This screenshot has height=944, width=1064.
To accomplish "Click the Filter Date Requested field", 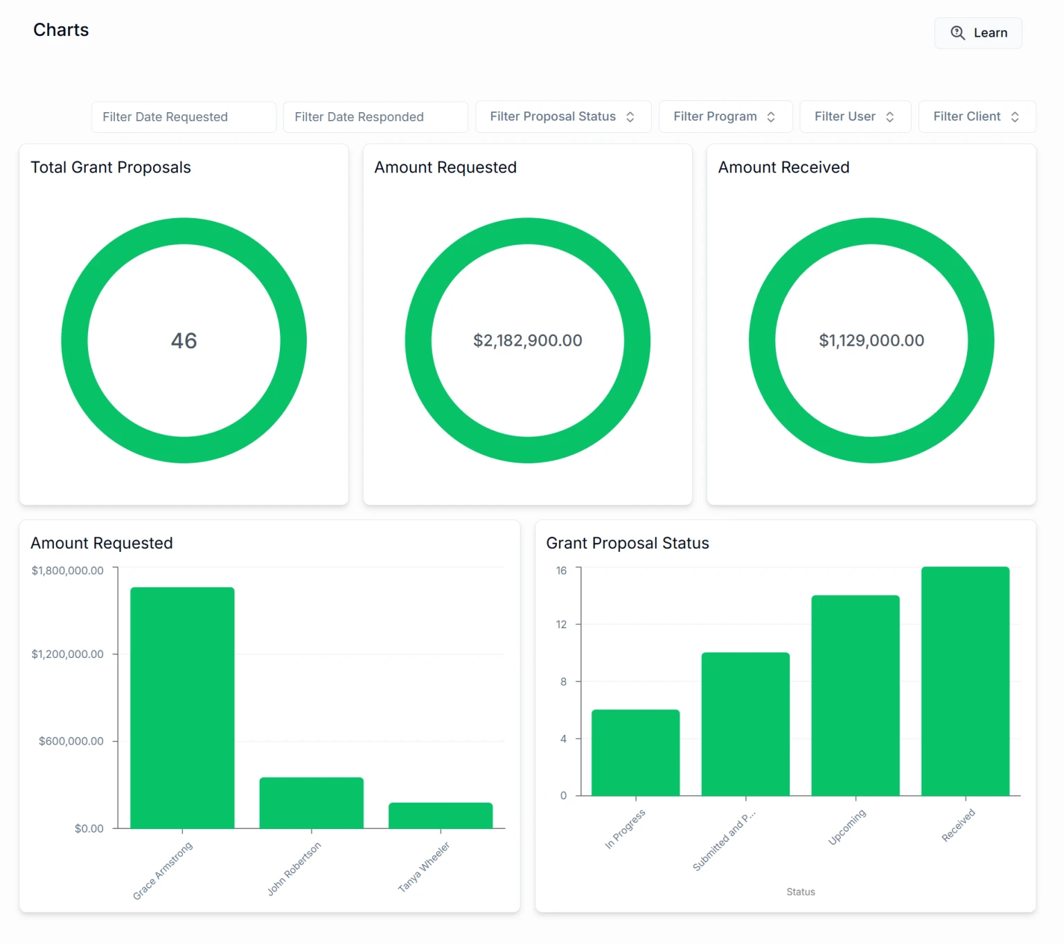I will (184, 117).
